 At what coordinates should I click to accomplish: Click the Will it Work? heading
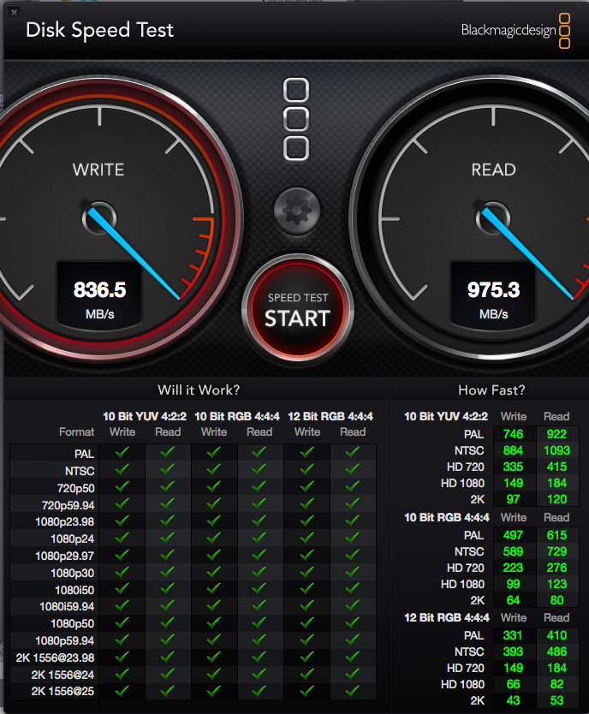[199, 390]
